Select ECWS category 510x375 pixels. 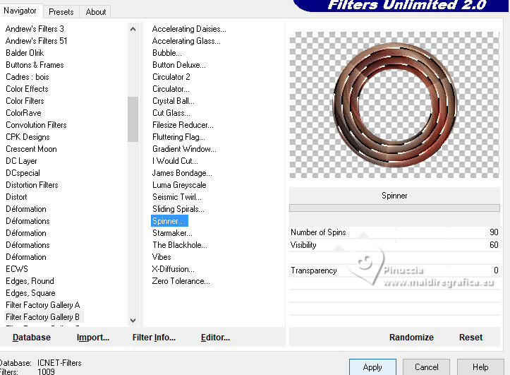[x=17, y=269]
